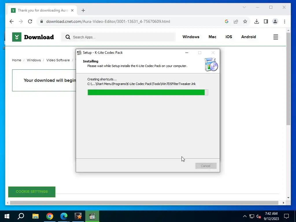
Task: Click the horizontal scrollbar right arrow
Action: pos(283,203)
